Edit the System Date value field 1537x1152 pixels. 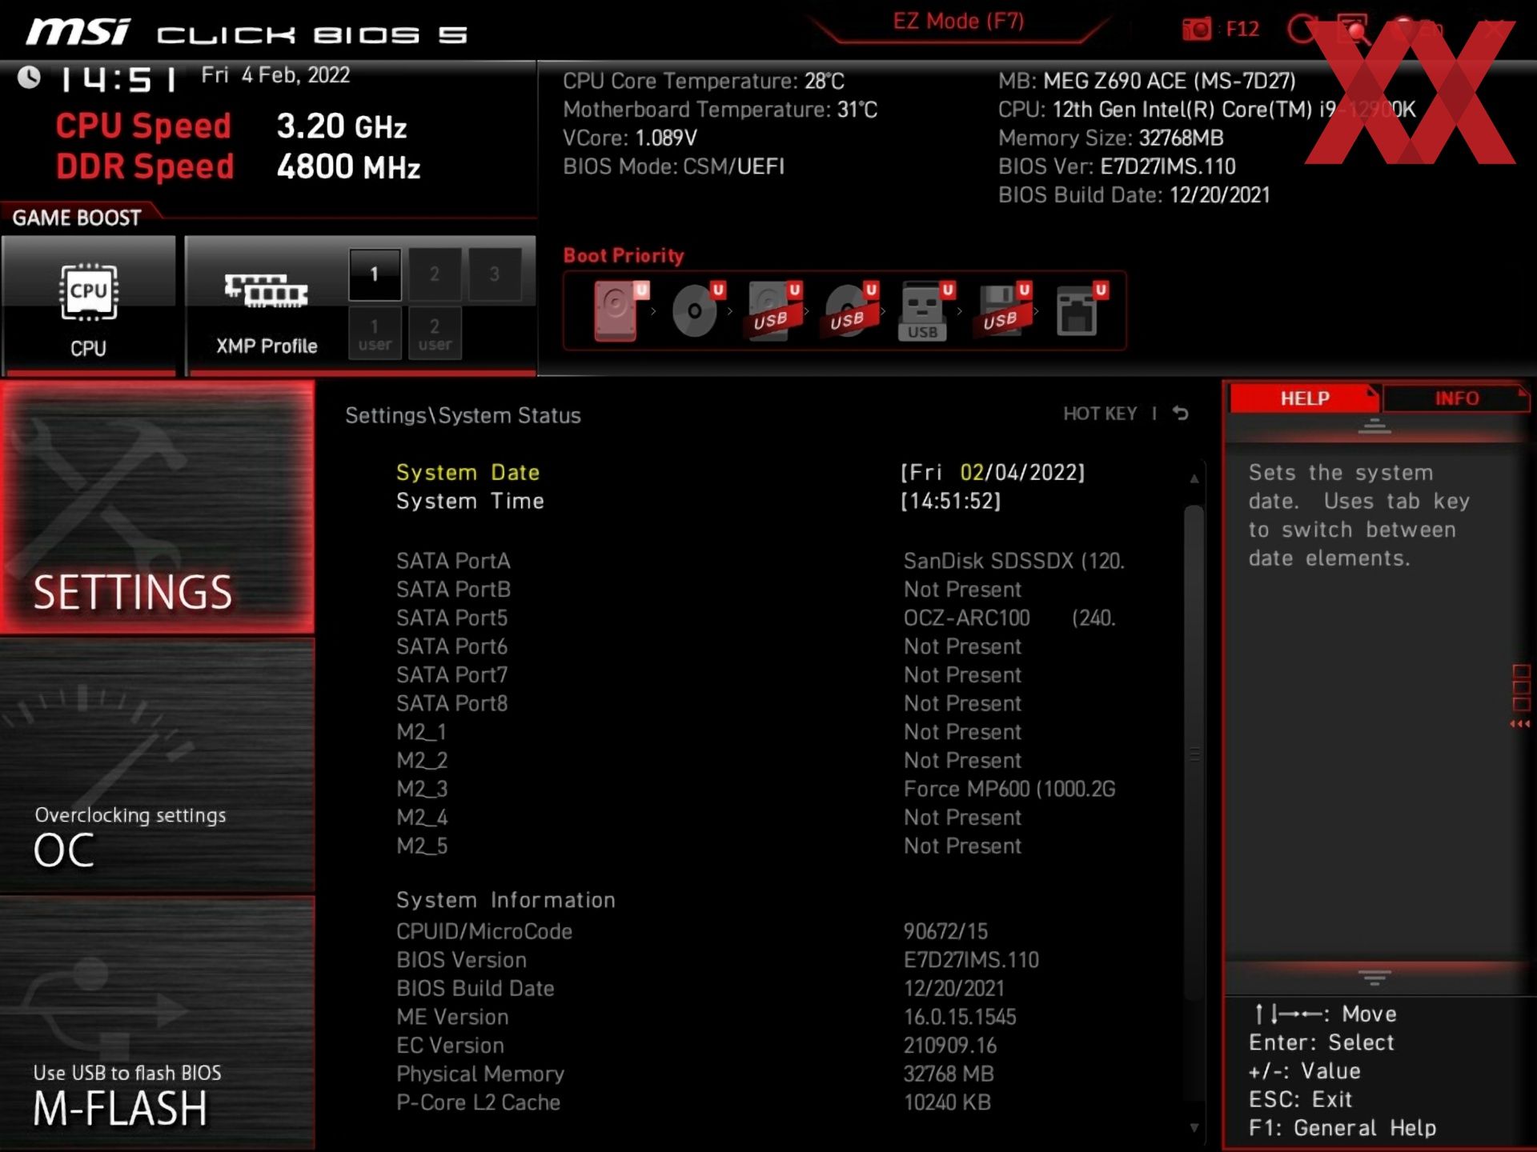pos(993,473)
